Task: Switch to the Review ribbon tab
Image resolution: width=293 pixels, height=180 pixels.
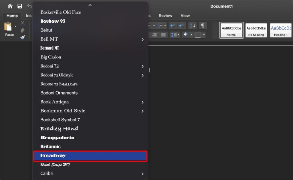Action: [x=165, y=16]
